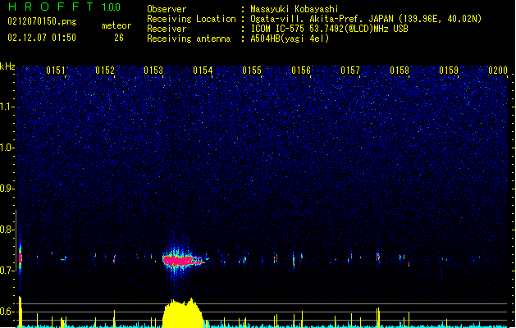Click the HROFFT title text
The height and width of the screenshot is (328, 516).
tap(50, 7)
